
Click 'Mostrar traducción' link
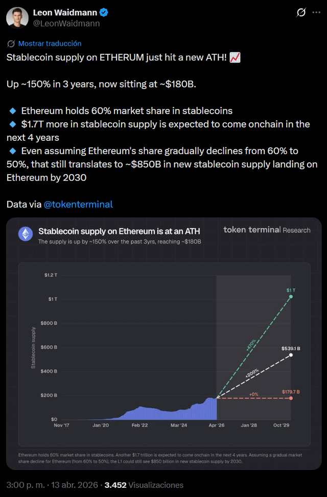click(x=50, y=44)
